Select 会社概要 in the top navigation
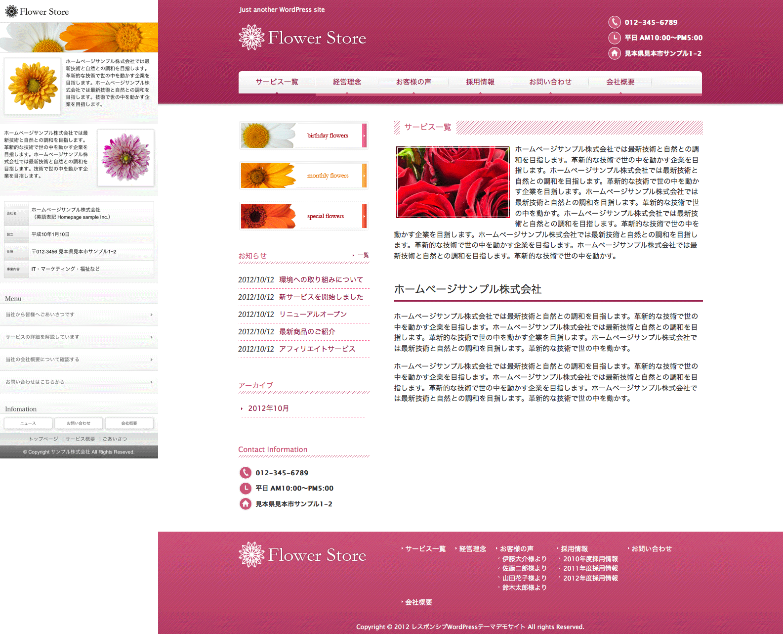Screen dimensions: 783x634 pos(620,82)
